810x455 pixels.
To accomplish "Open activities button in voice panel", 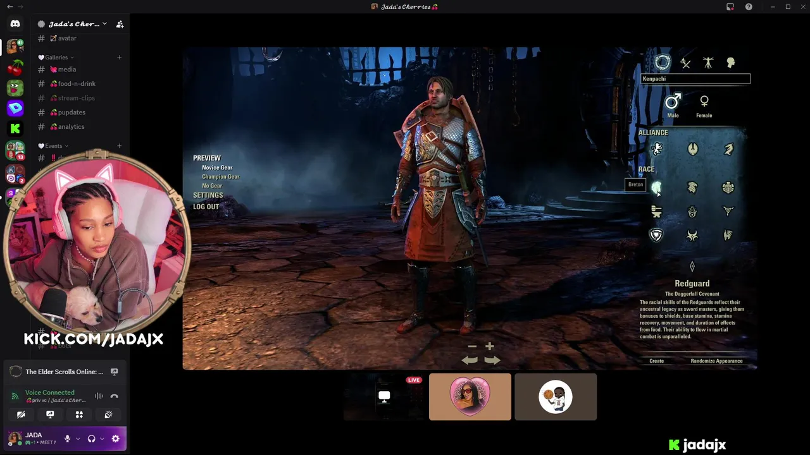I will 79,415.
